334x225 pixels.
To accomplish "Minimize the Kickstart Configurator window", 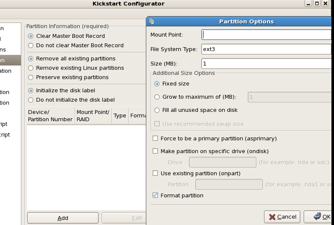I will tap(308, 4).
